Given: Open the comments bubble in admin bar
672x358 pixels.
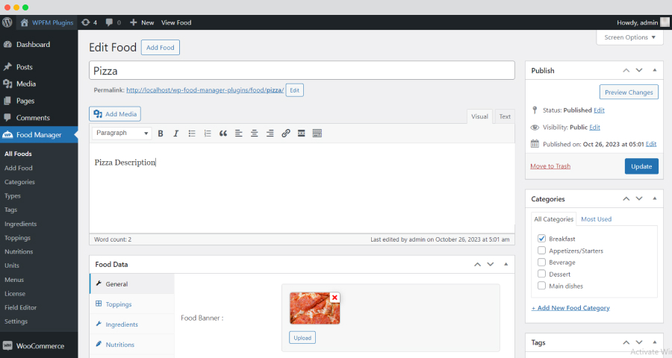Looking at the screenshot, I should [x=113, y=22].
